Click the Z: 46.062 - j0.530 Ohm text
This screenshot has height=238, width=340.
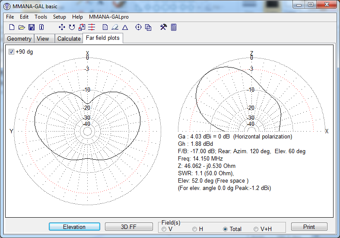point(207,166)
